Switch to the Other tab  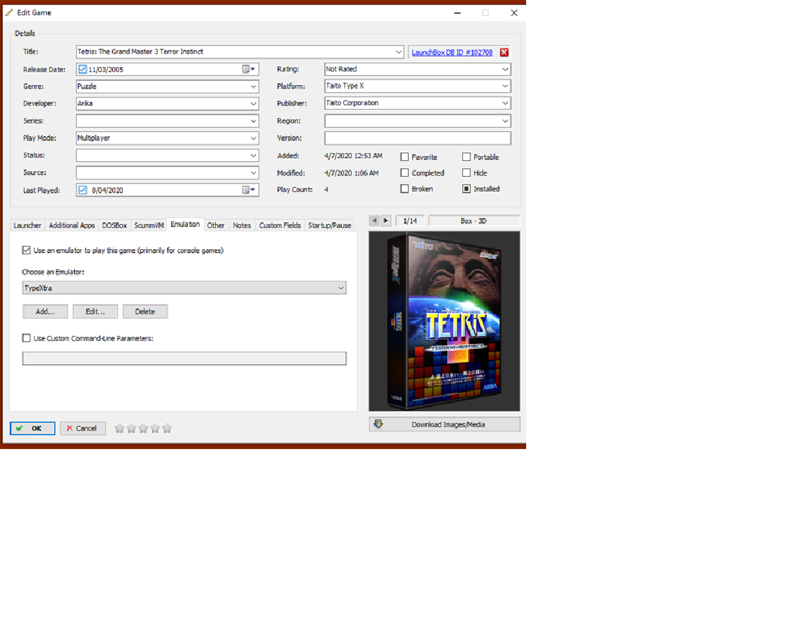(216, 226)
